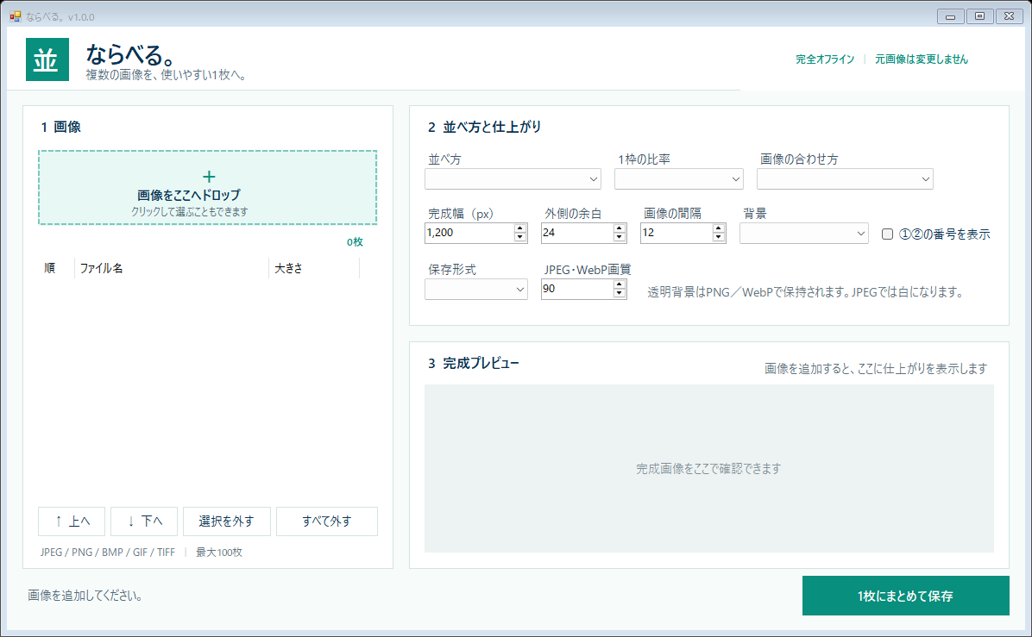
Task: Open the 保存形式 dropdown
Action: pos(475,290)
